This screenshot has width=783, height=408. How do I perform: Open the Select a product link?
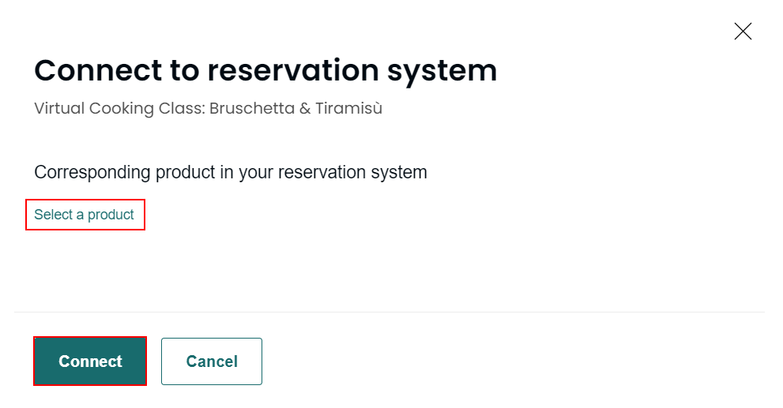(85, 215)
